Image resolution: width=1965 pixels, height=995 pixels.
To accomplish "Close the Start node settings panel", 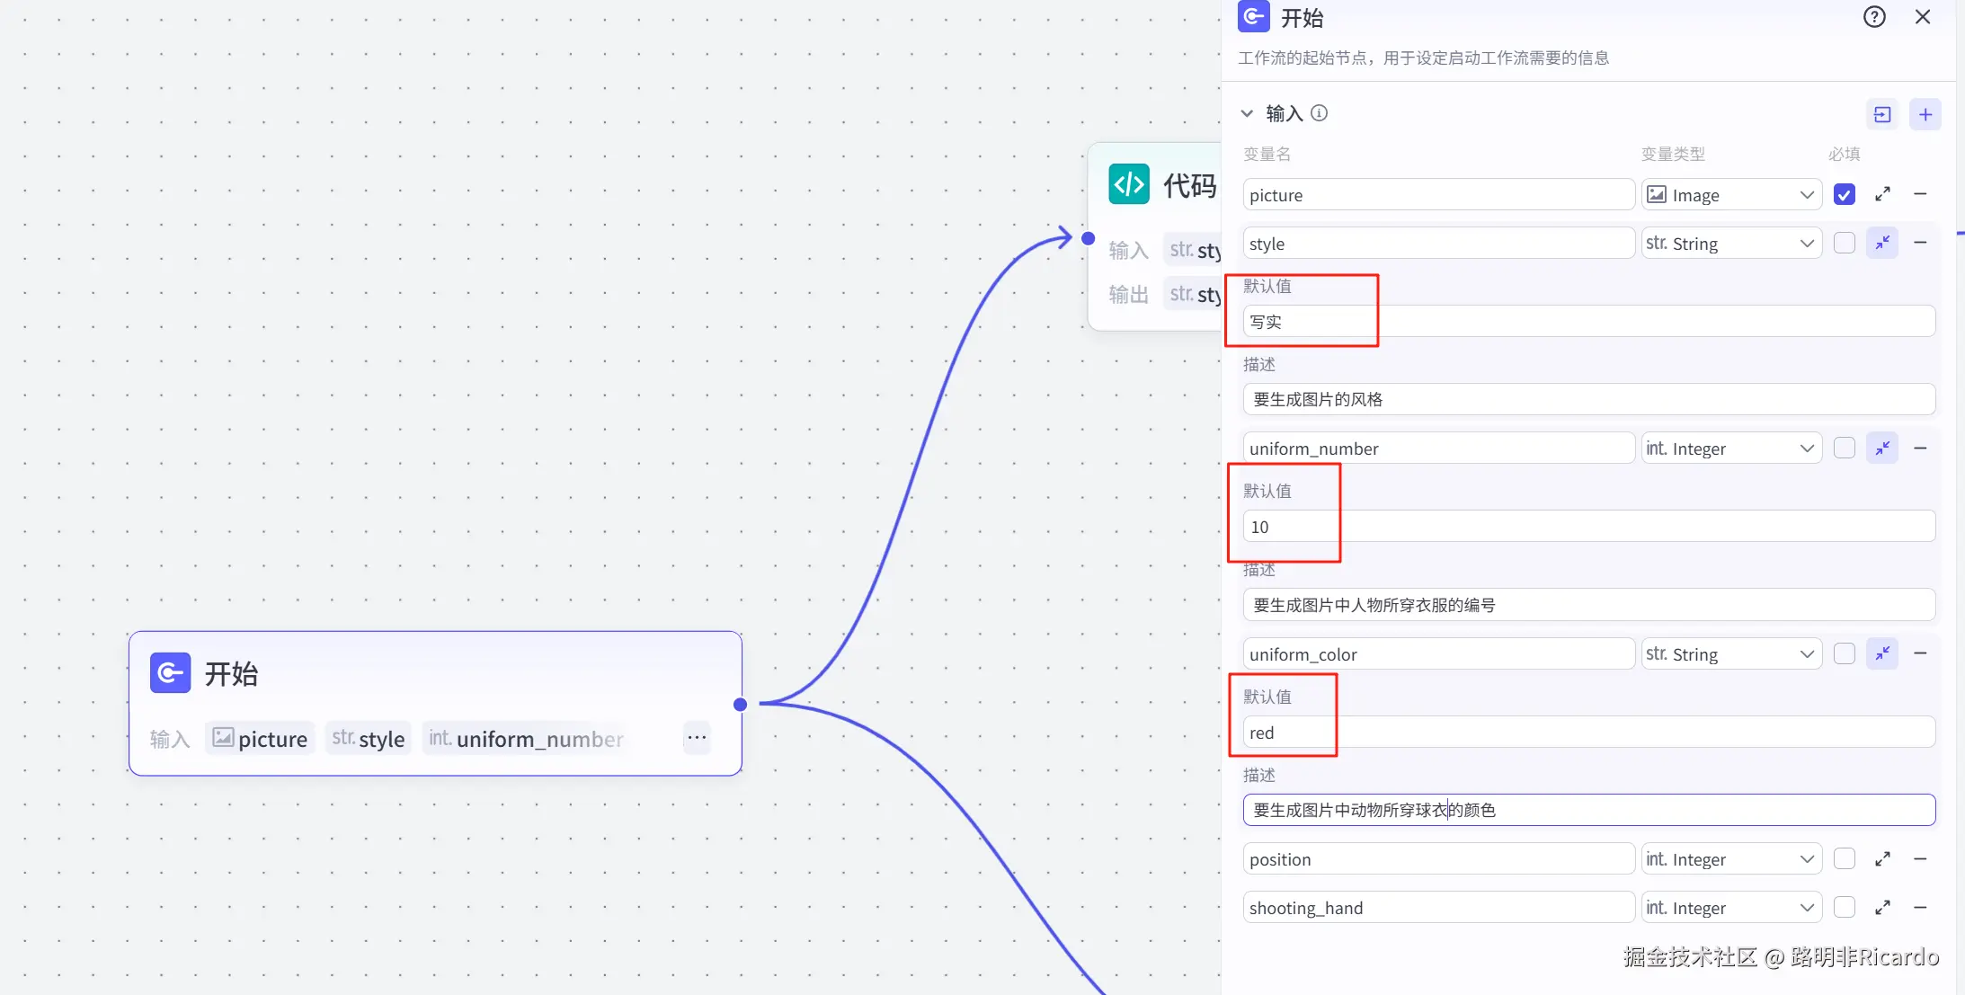I will click(x=1923, y=17).
